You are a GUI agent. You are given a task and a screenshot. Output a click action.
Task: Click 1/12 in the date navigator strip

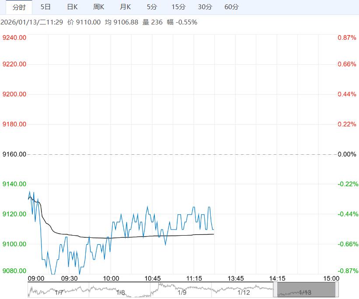(244, 292)
